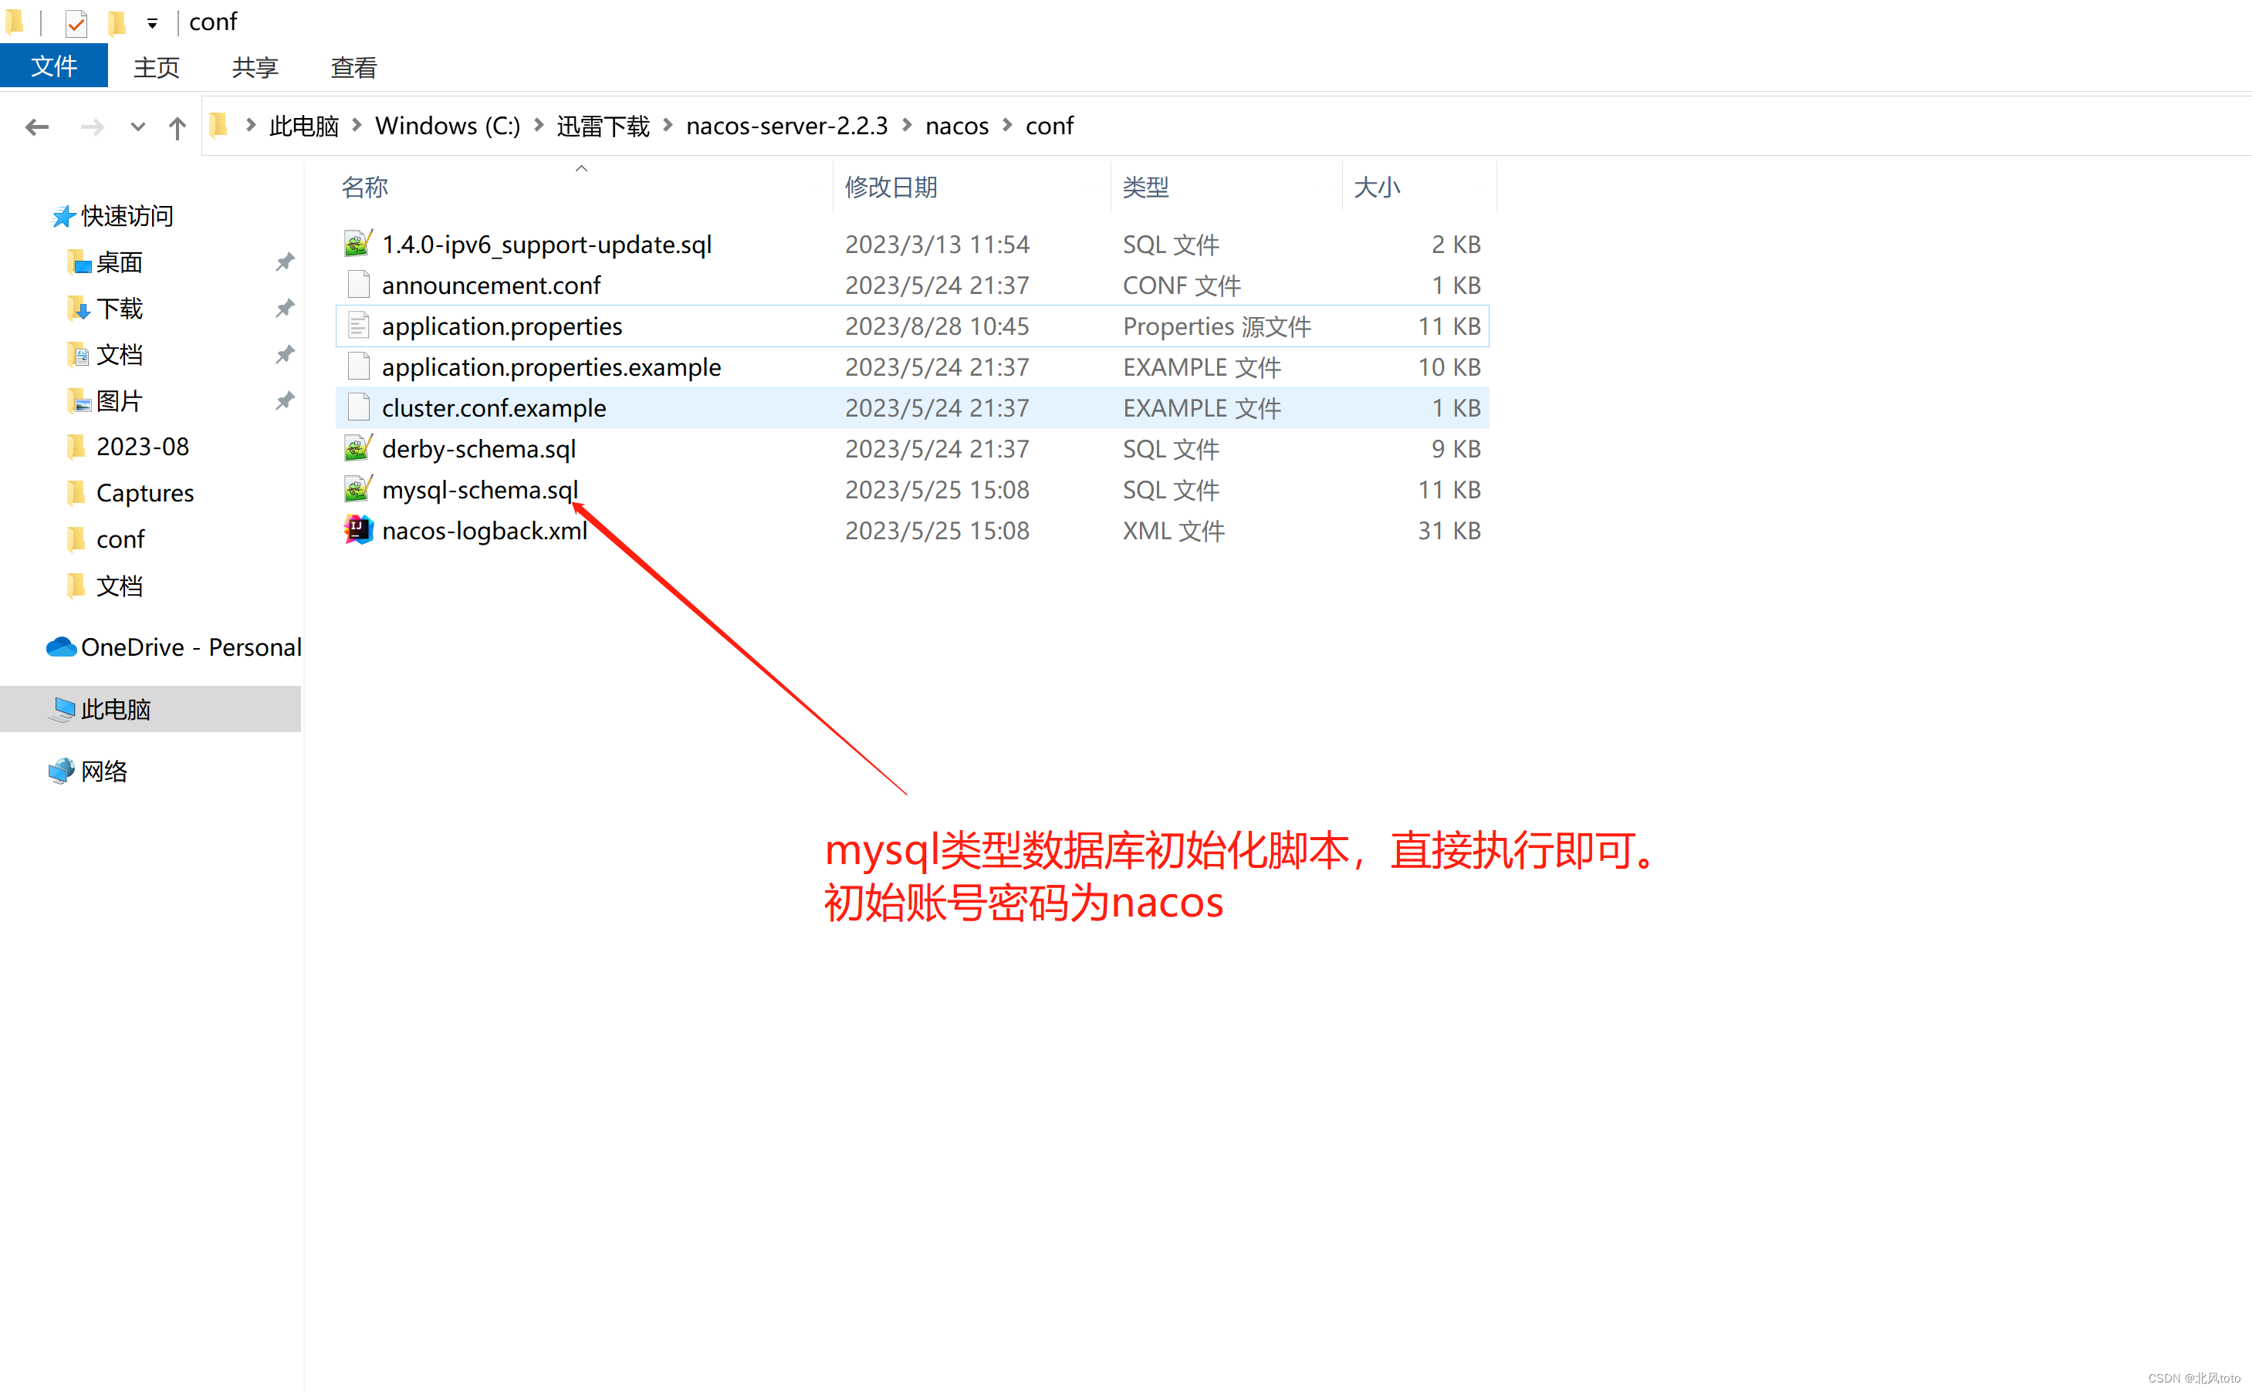Sort by 大小 column header
This screenshot has width=2252, height=1391.
[1377, 187]
